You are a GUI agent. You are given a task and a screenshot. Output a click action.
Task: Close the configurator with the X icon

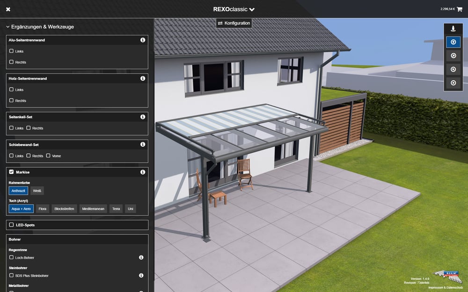(x=8, y=9)
